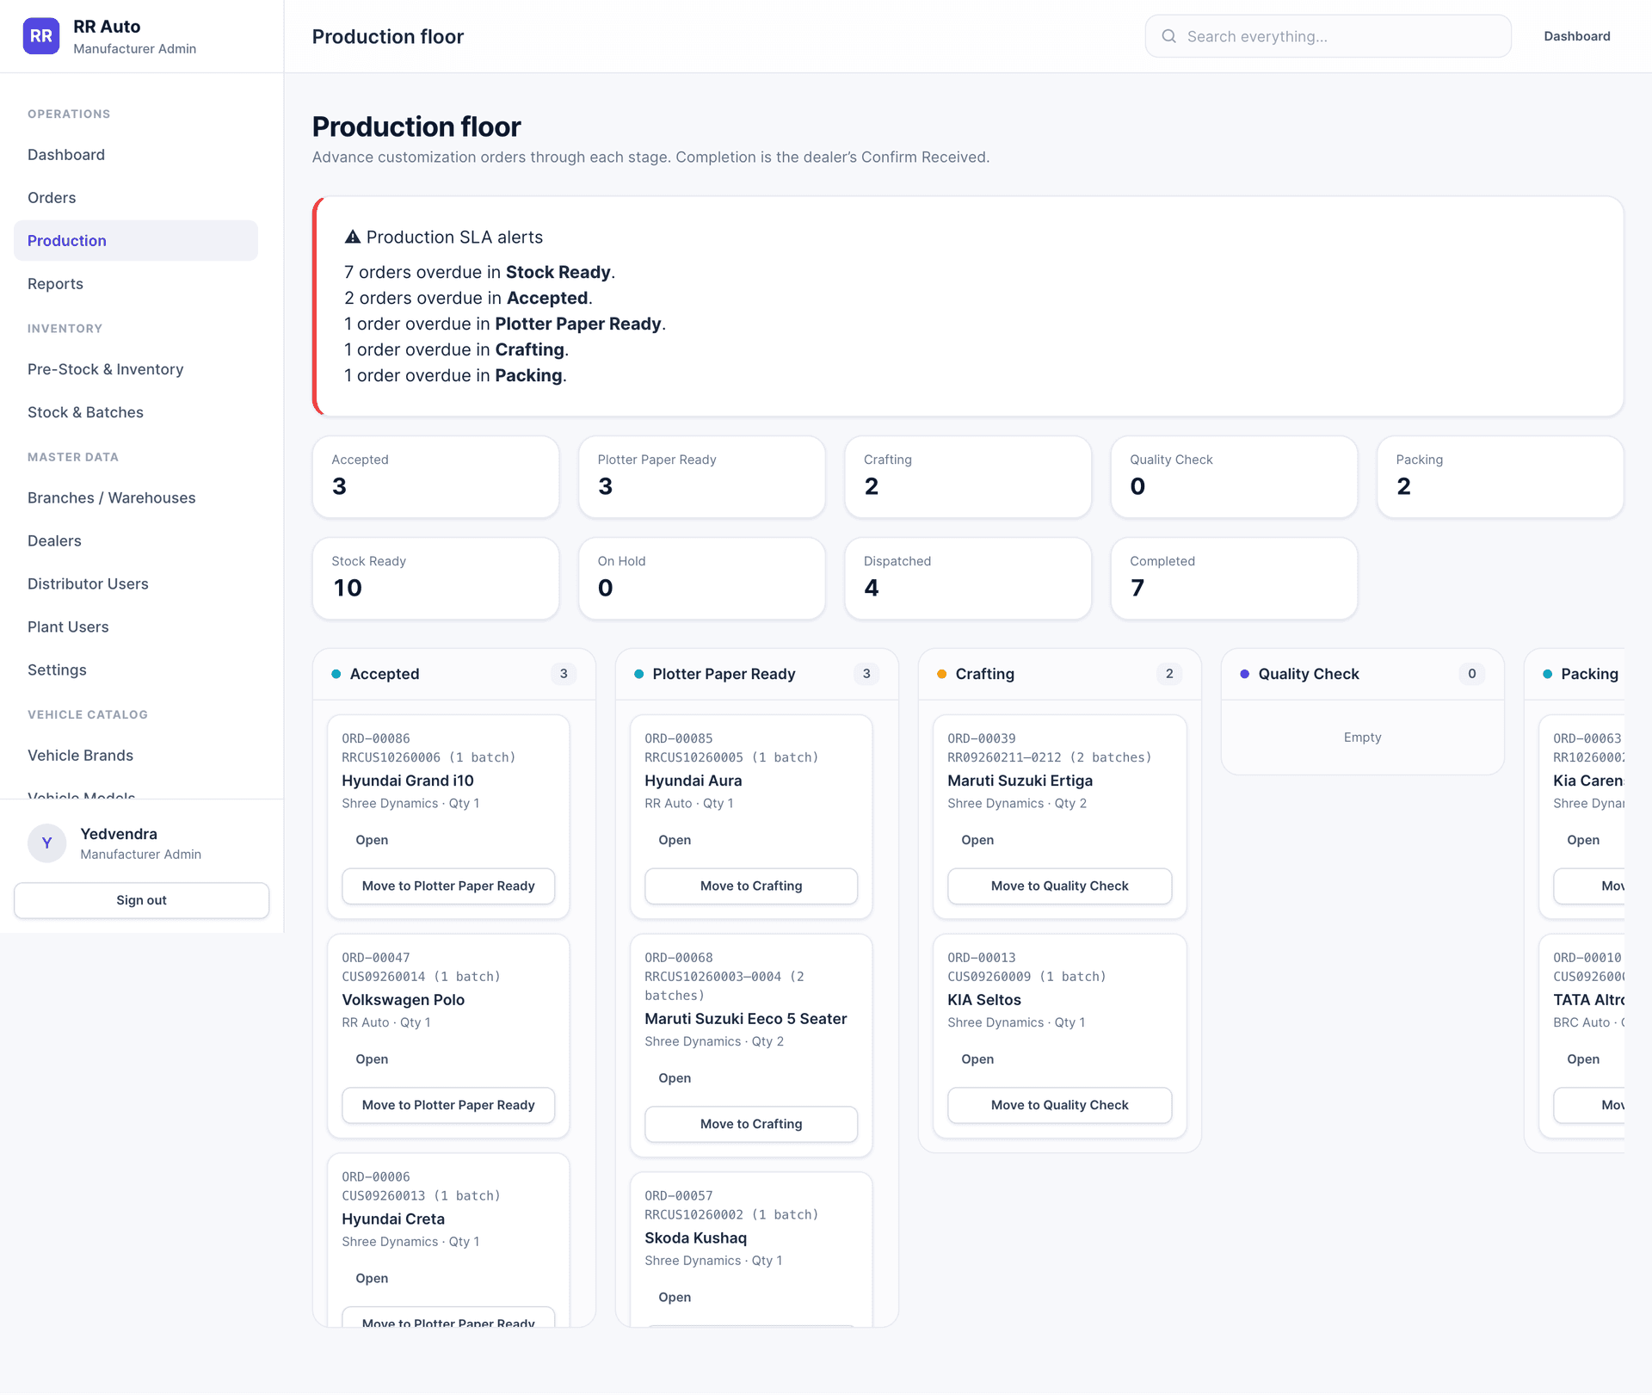
Task: Move KIA Seltos to Quality Check
Action: click(1060, 1106)
